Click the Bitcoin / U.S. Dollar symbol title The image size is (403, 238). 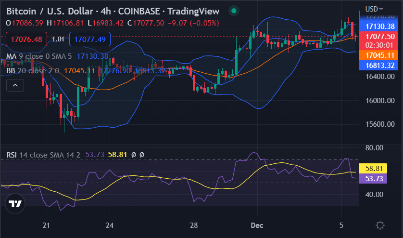50,12
